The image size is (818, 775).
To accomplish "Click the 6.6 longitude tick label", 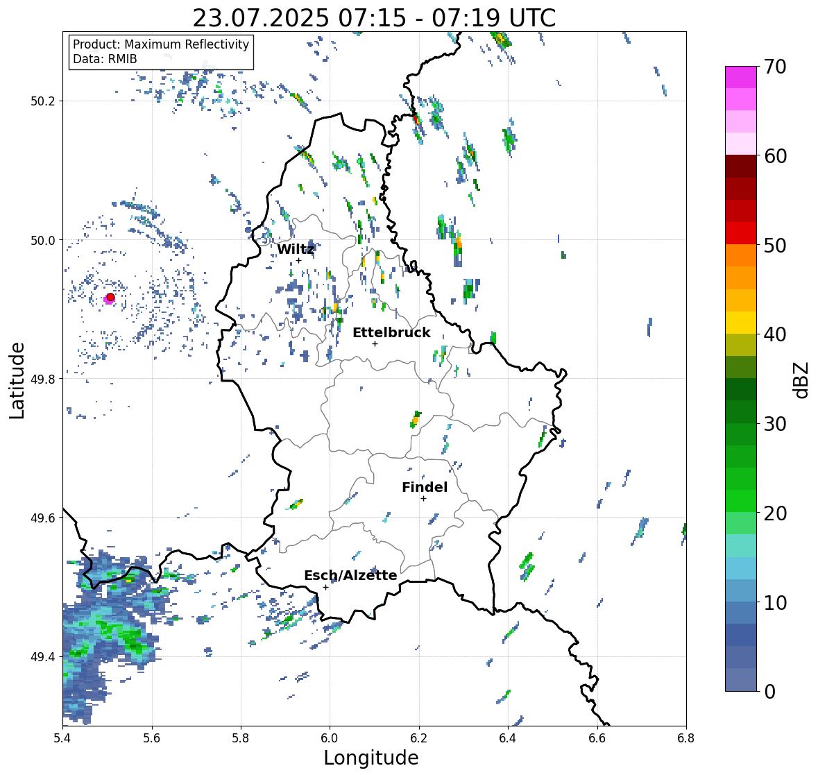I will (597, 738).
